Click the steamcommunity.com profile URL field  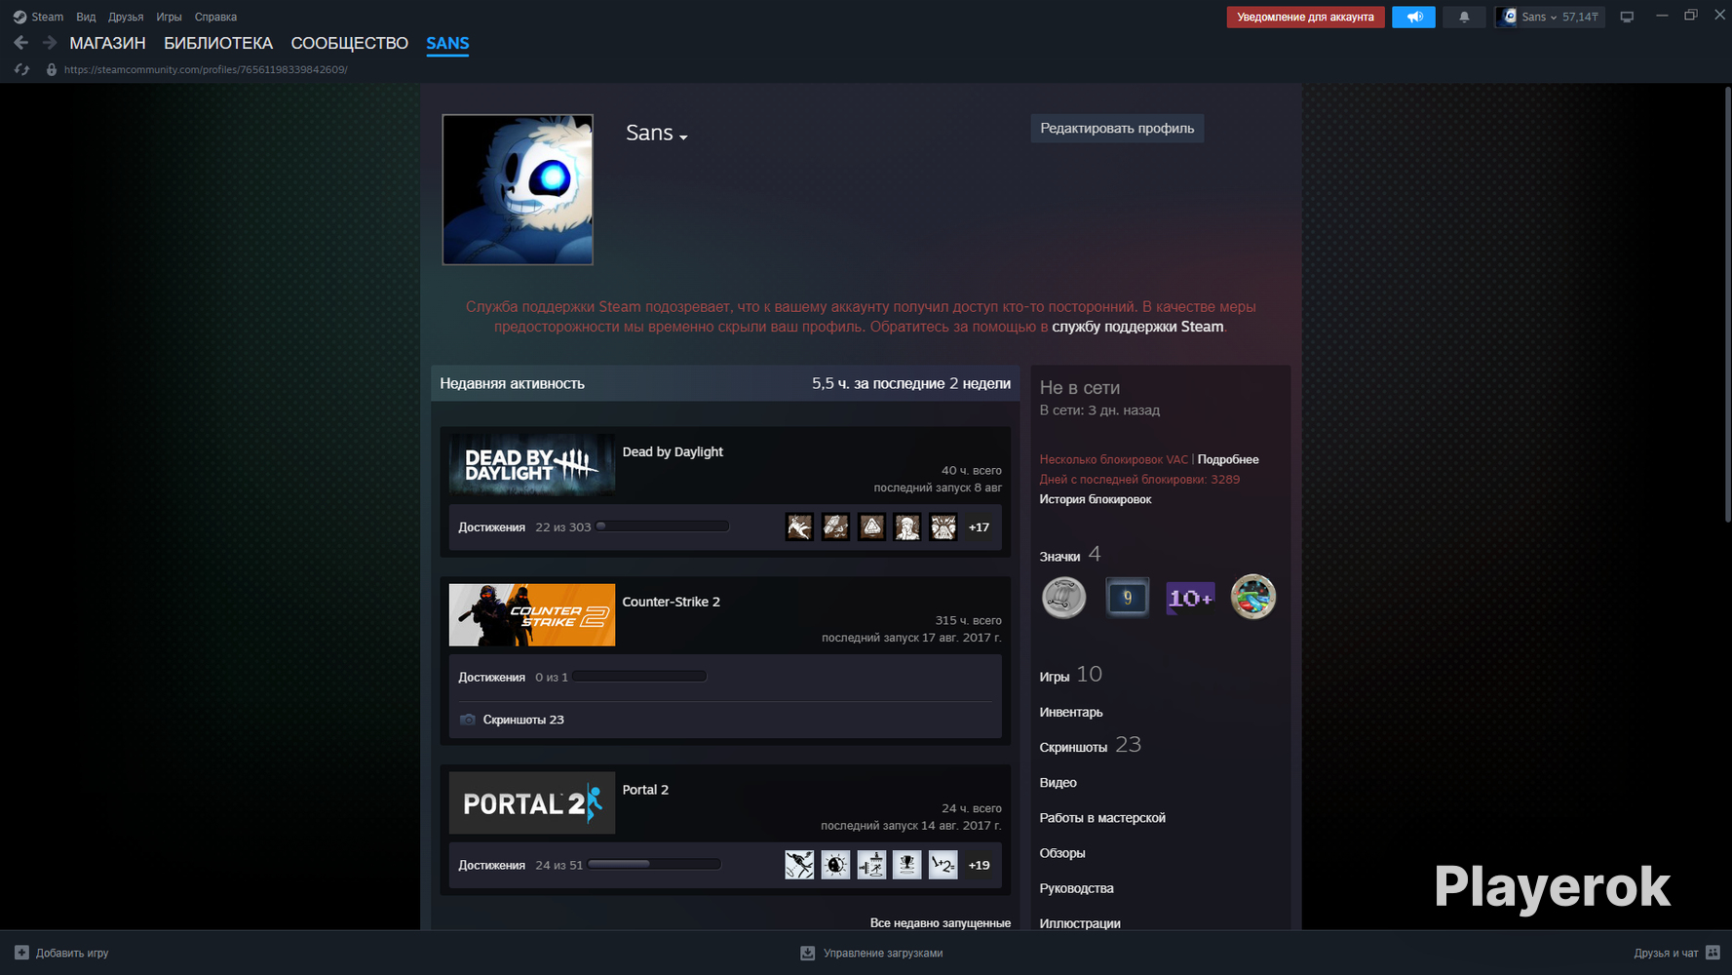(x=206, y=70)
